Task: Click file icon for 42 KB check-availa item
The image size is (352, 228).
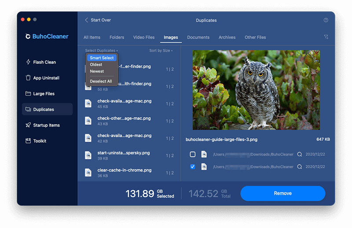Action: 88,138
